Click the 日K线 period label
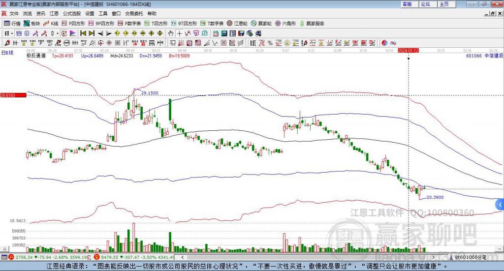Image resolution: width=504 pixels, height=271 pixels. click(7, 53)
